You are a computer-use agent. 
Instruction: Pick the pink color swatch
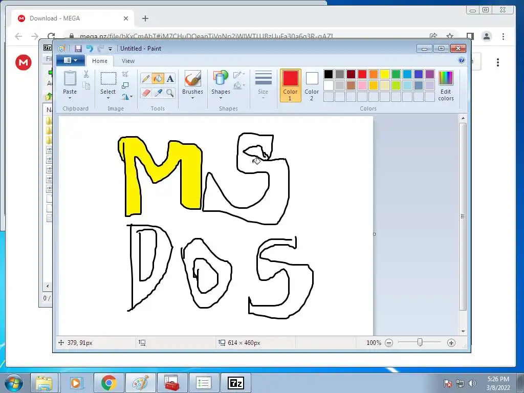tap(362, 85)
